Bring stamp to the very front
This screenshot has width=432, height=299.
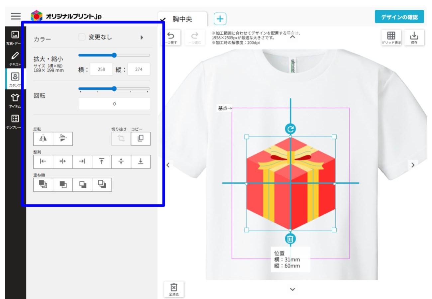click(x=43, y=185)
